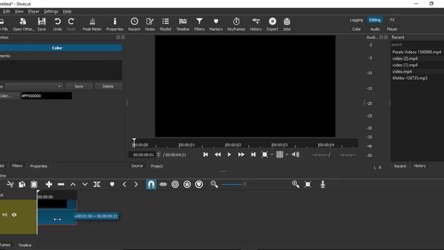Image resolution: width=444 pixels, height=250 pixels.
Task: Paste clip onto the timeline
Action: click(34, 185)
